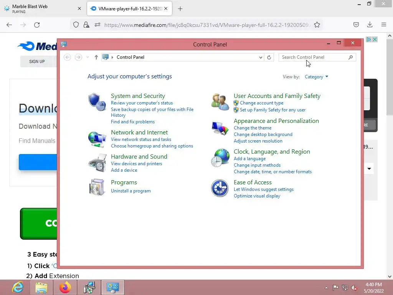Expand the MediaFire page side dropdown arrow
The width and height of the screenshot is (393, 295).
click(x=369, y=169)
